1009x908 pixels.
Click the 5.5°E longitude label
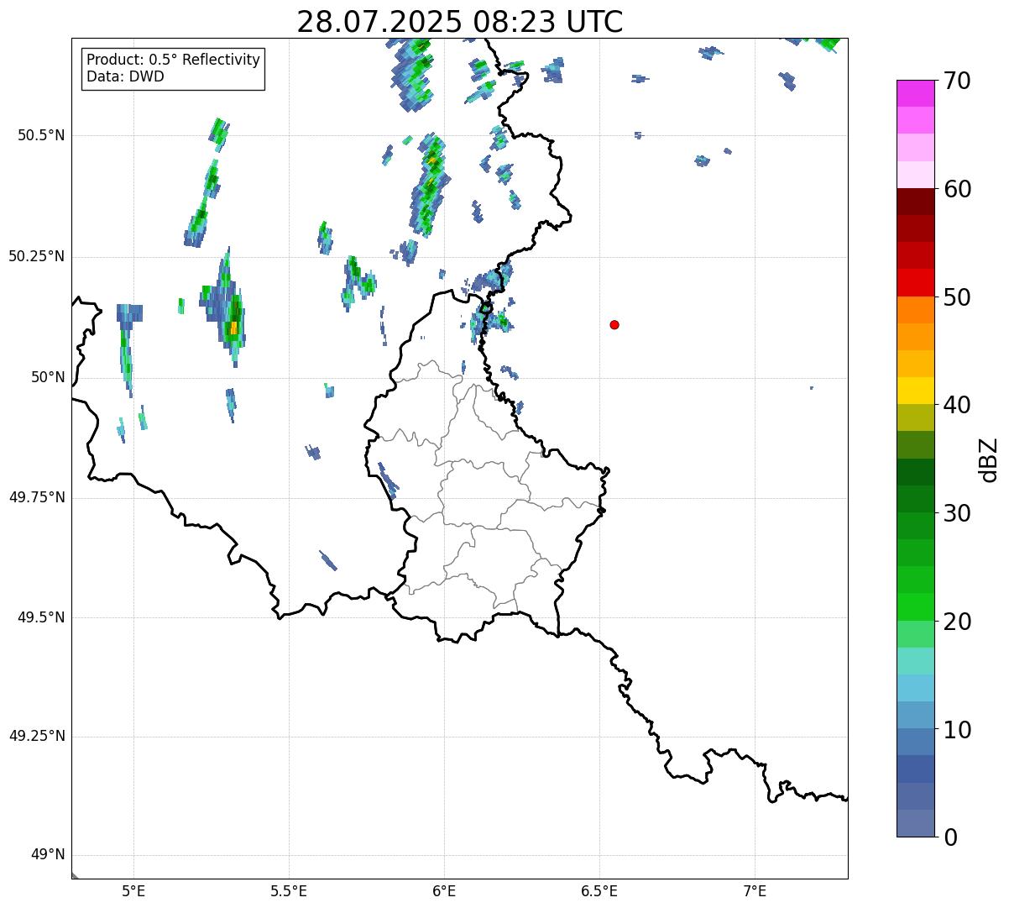(x=289, y=890)
